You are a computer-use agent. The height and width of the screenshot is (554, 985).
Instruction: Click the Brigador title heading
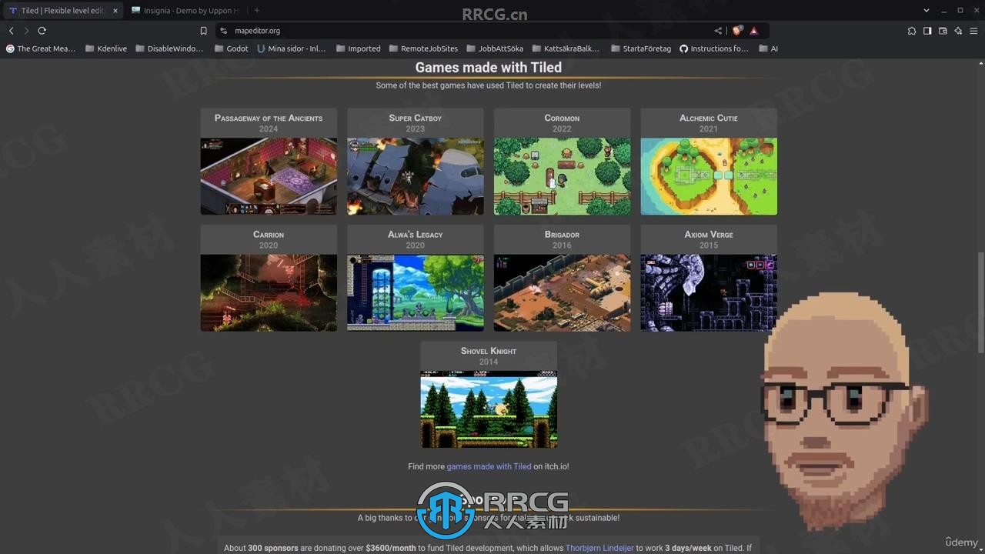(562, 235)
